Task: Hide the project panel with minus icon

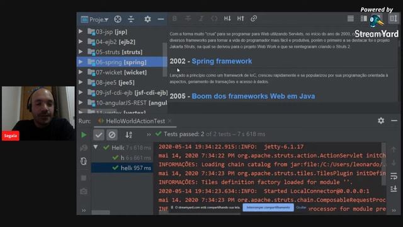Action: point(161,19)
